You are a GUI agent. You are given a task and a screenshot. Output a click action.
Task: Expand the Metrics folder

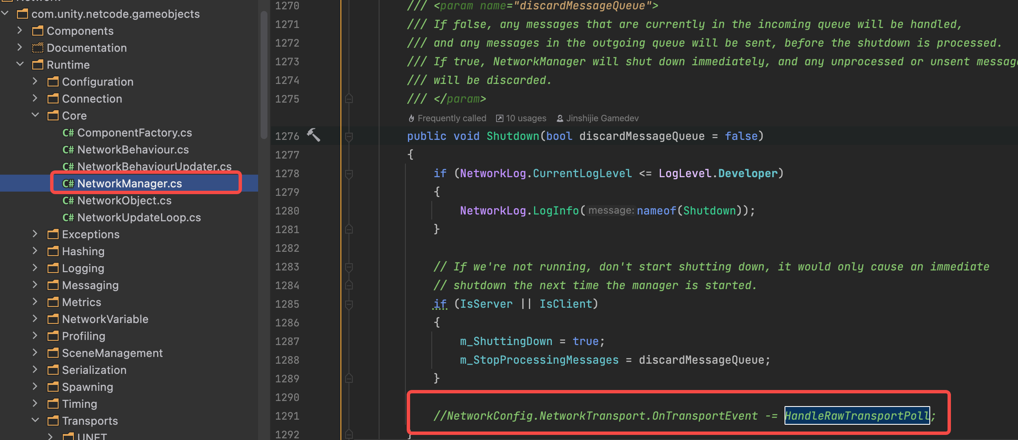point(35,302)
